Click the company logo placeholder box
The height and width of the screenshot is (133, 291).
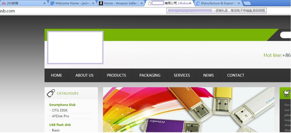(75, 48)
